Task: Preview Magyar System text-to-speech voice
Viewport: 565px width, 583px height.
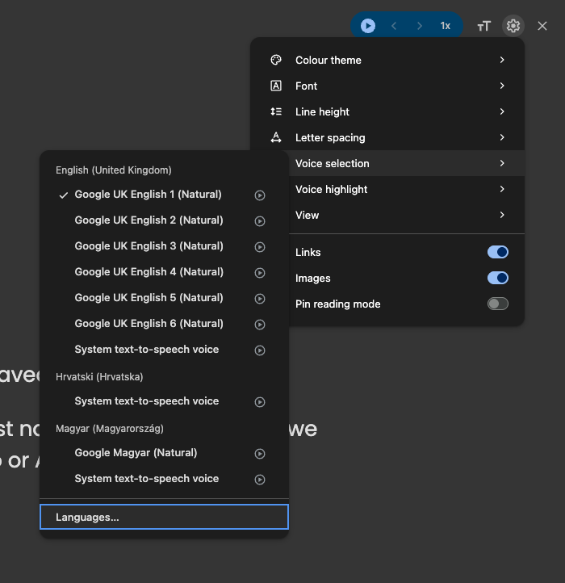Action: point(260,480)
